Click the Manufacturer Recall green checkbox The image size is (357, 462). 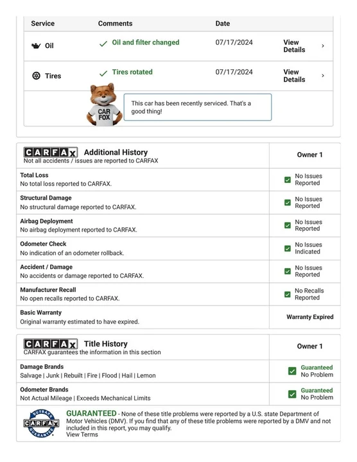288,295
